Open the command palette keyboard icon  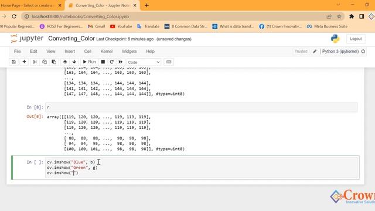(x=169, y=62)
